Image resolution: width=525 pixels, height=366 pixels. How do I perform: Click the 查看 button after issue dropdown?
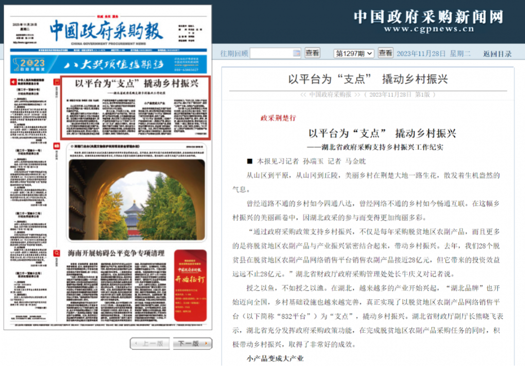tap(385, 53)
